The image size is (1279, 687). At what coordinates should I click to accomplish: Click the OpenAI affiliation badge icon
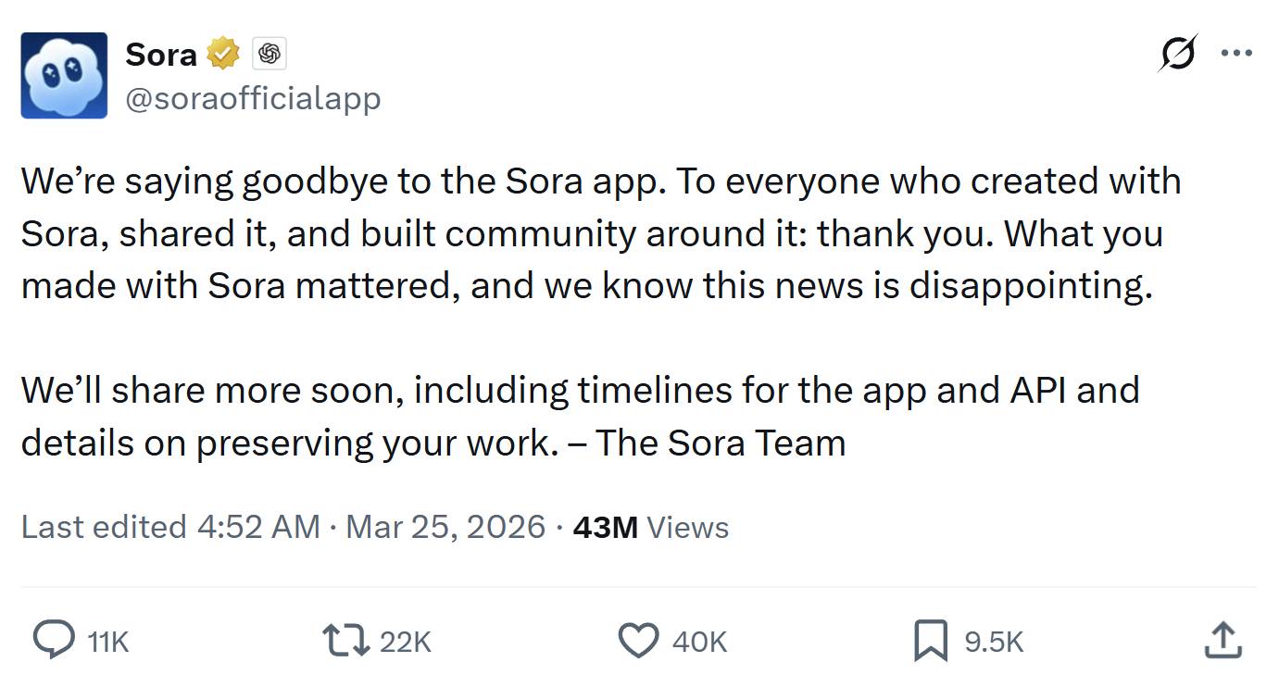pos(269,55)
